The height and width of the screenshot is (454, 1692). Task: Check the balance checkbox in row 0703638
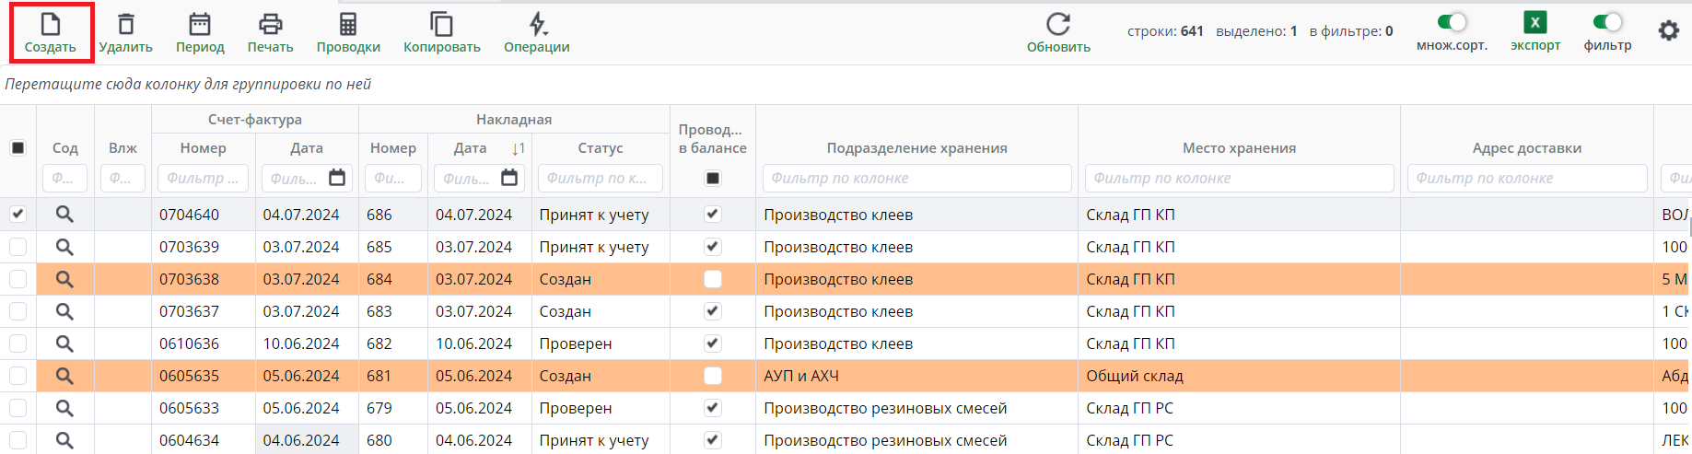[x=712, y=279]
